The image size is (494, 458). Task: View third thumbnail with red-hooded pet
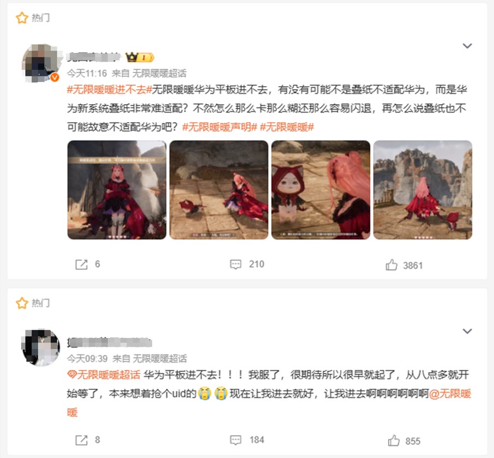[x=321, y=190]
